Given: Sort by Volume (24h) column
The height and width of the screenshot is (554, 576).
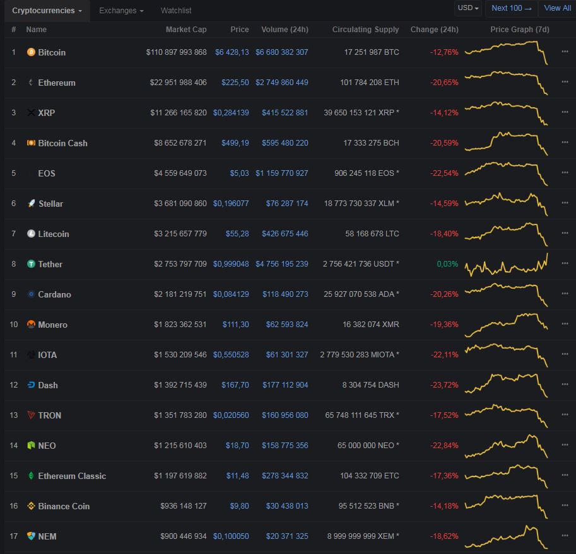Looking at the screenshot, I should [x=285, y=30].
